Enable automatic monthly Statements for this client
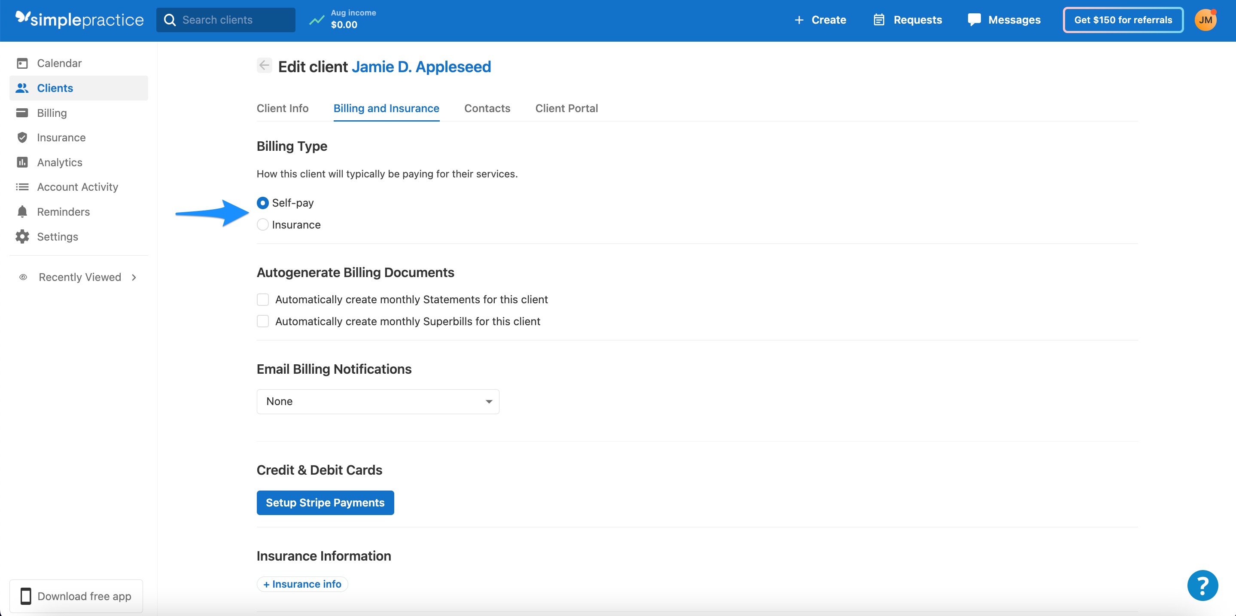 262,299
